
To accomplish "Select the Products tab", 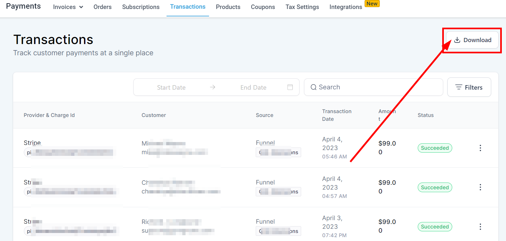I will (x=228, y=7).
